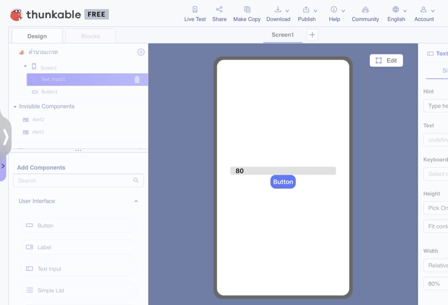Select Button1 in the component tree
448x305 pixels.
pos(50,92)
